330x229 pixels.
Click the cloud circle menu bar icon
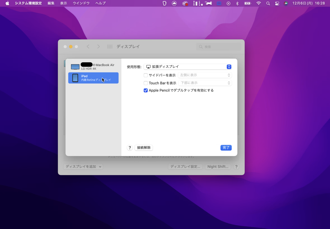pyautogui.click(x=174, y=3)
